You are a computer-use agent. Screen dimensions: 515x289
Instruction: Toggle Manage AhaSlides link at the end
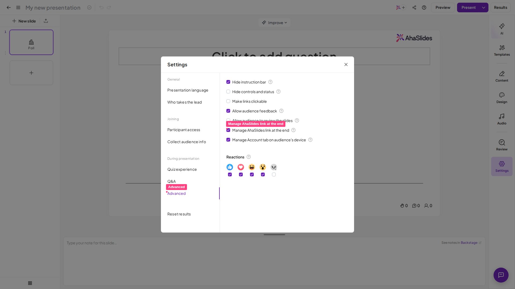[228, 130]
